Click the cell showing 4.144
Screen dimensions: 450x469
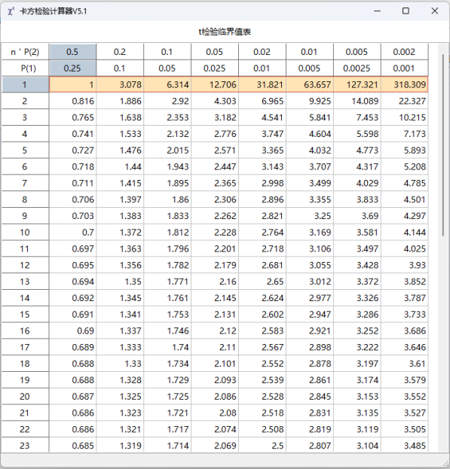pyautogui.click(x=405, y=233)
